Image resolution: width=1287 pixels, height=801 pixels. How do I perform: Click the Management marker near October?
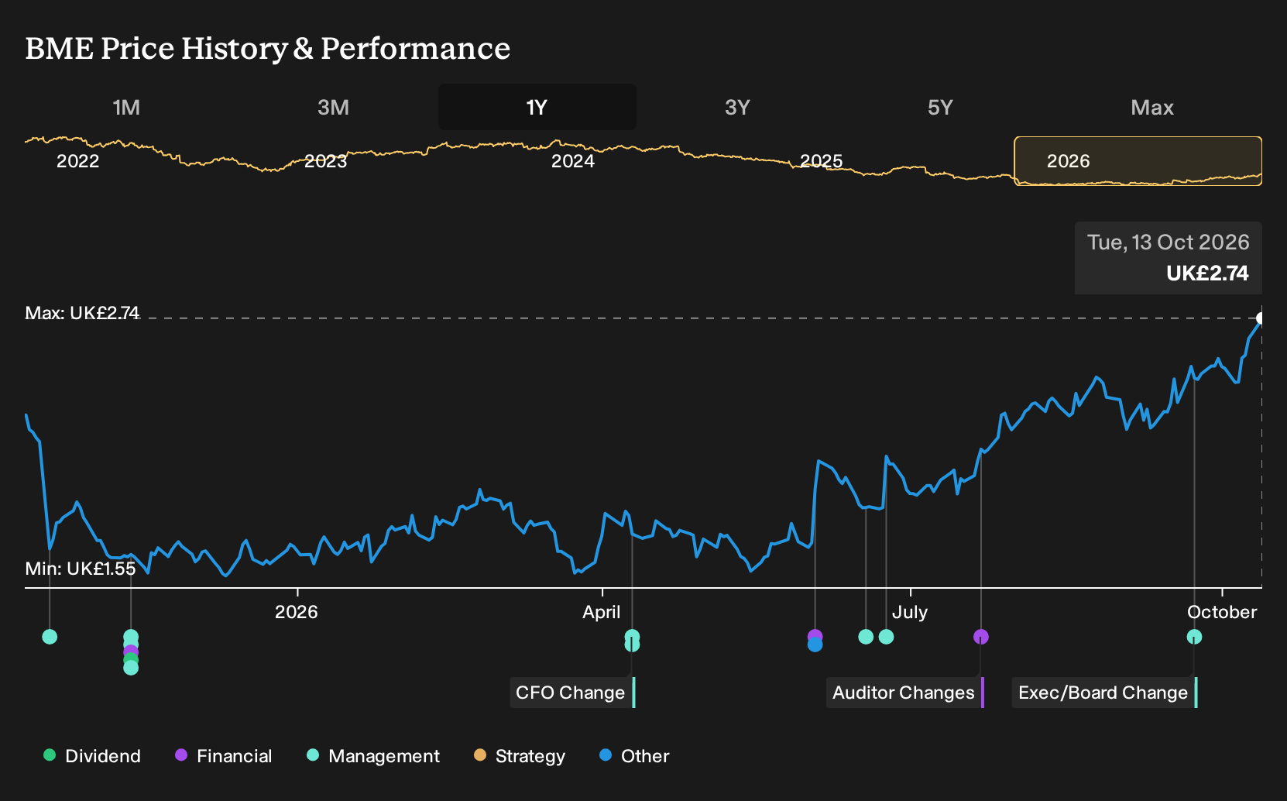[1194, 637]
